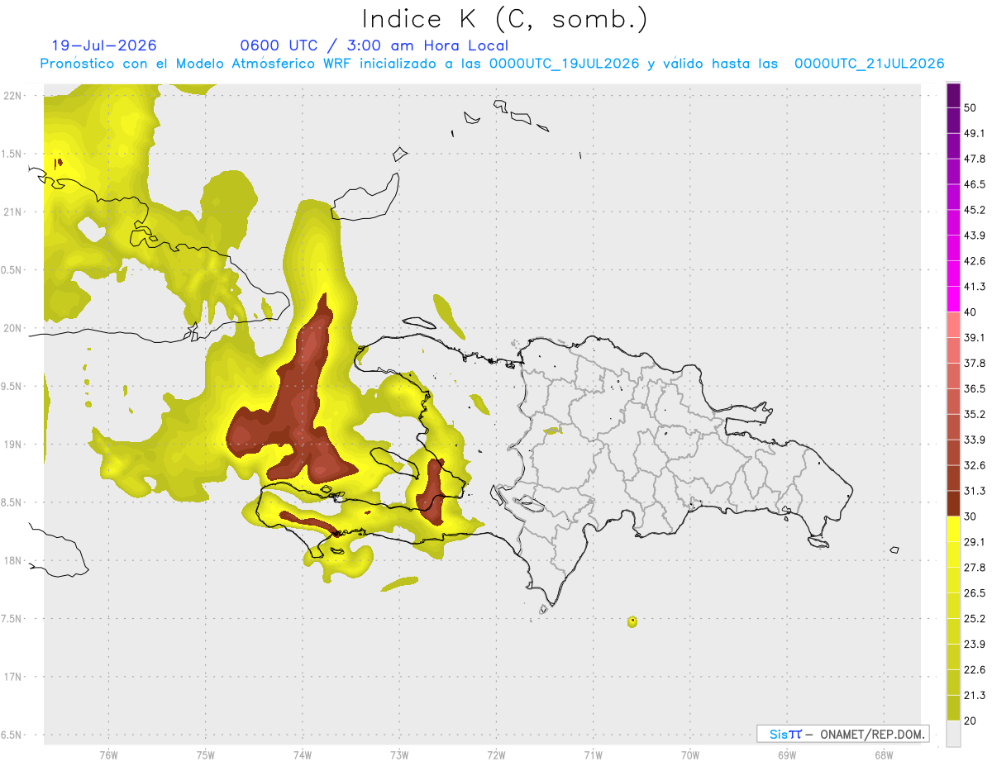Select the "20N" latitude axis label

pos(12,328)
